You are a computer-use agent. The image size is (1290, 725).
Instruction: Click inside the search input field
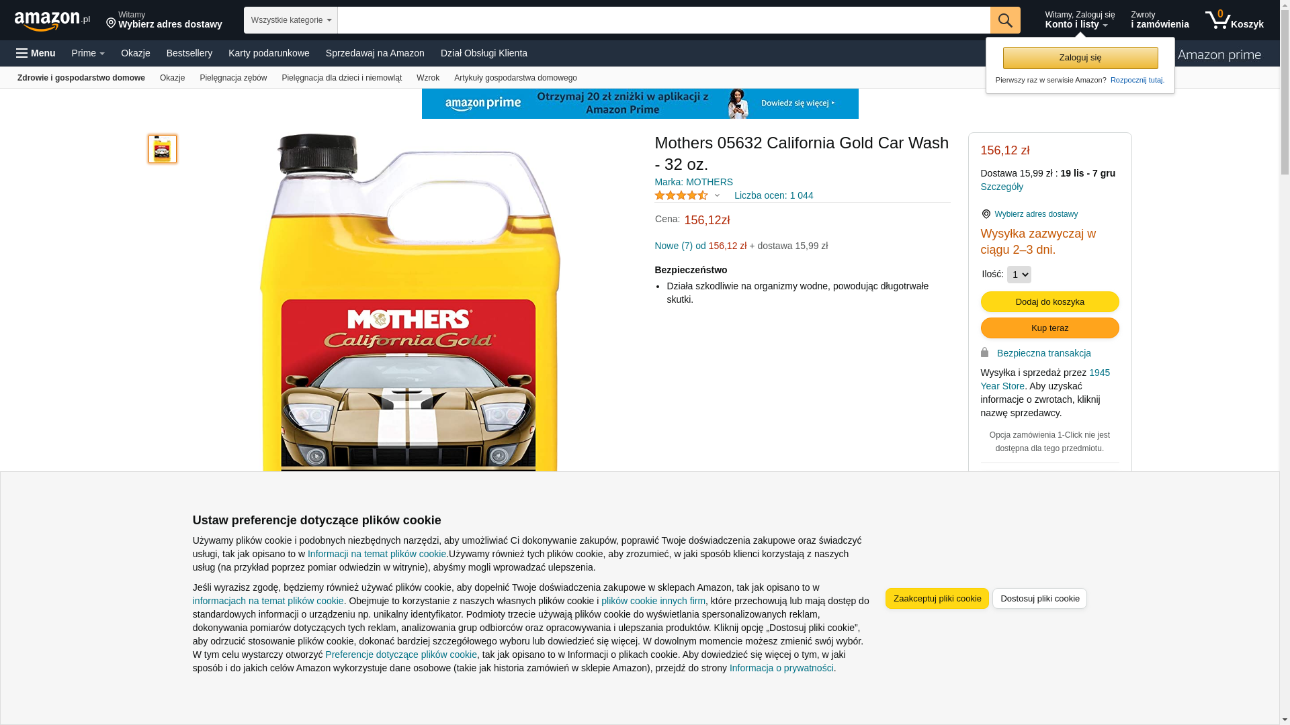click(664, 20)
